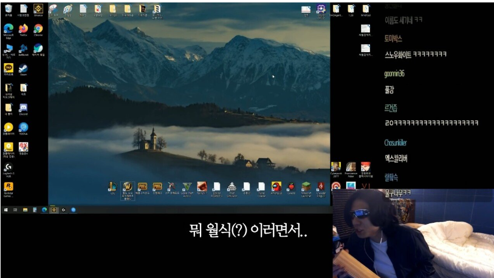
Task: Open the Crusader Kings shortcut
Action: tap(321, 189)
